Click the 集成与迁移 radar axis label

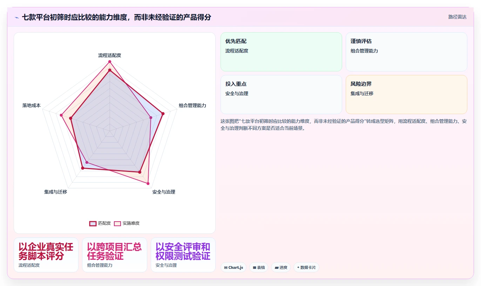pos(55,192)
